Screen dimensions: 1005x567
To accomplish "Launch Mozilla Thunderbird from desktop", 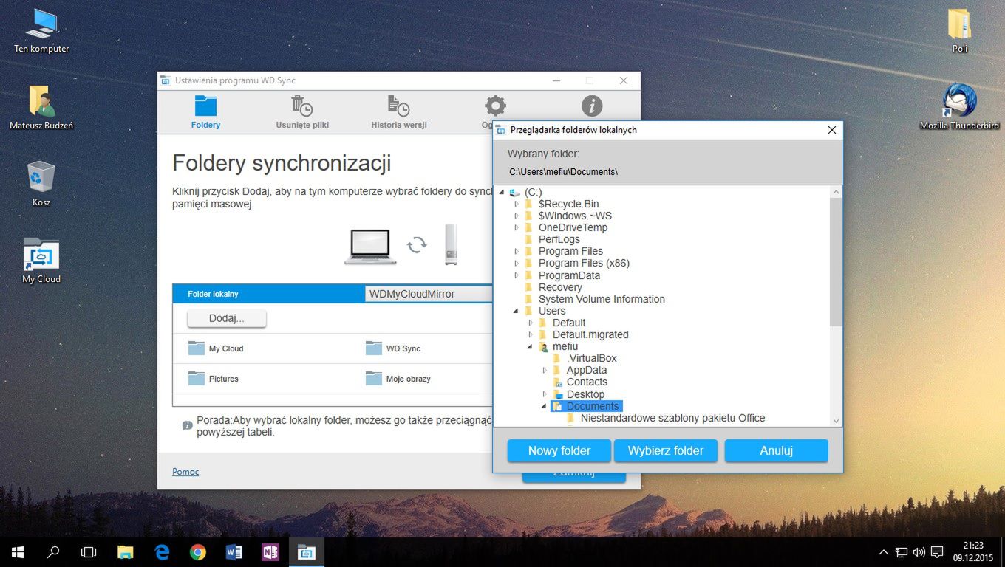I will 959,108.
